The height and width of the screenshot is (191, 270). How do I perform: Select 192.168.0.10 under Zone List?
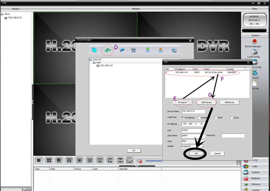pos(106,66)
